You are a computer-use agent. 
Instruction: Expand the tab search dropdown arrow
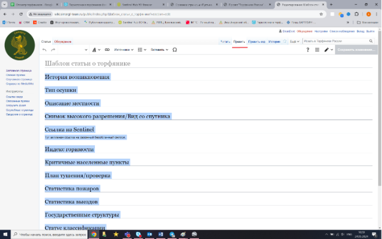[4, 4]
